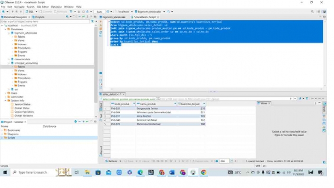Click the SQL editor button in the toolbar
334x188 pixels.
pyautogui.click(x=30, y=12)
